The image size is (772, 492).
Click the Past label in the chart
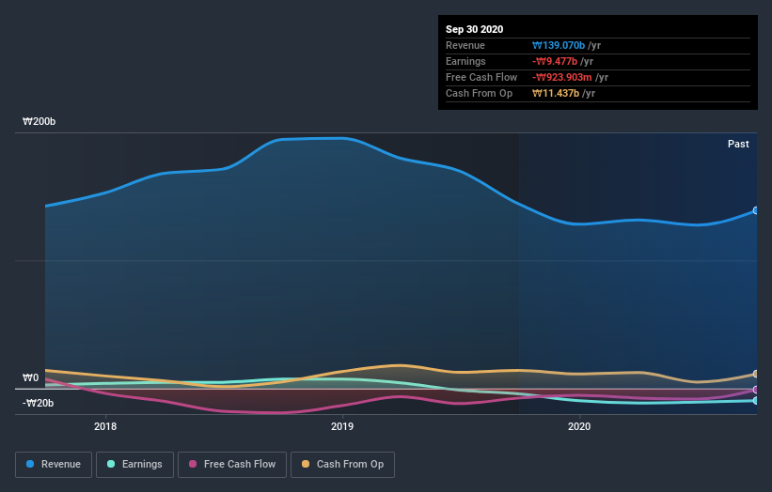[x=738, y=144]
